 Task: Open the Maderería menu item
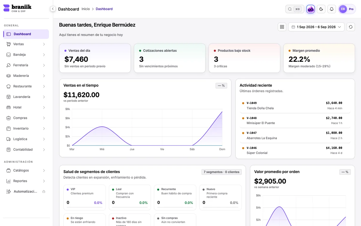click(26, 76)
